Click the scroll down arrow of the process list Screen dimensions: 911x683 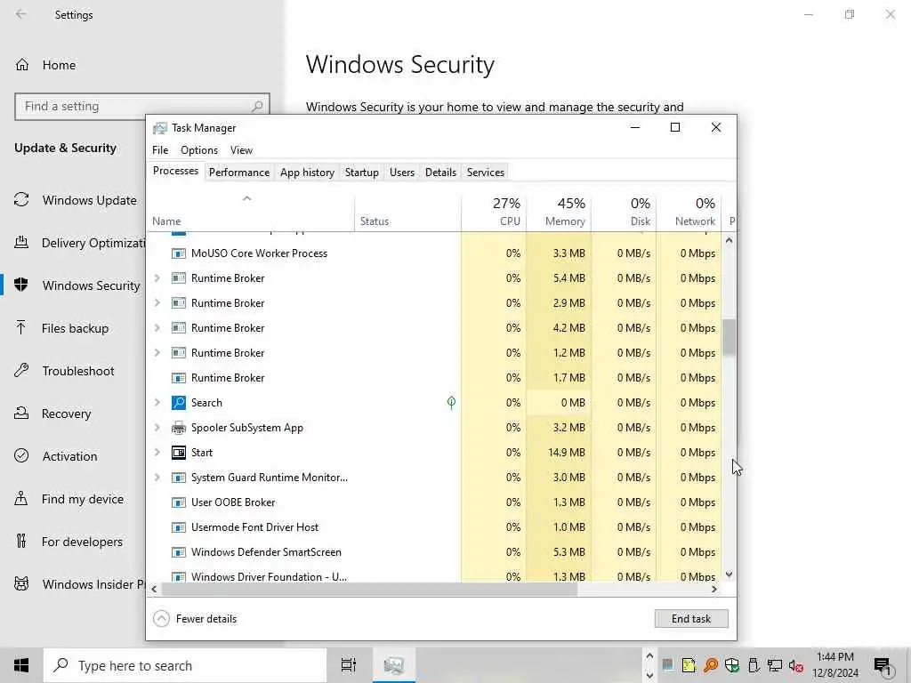(x=730, y=575)
